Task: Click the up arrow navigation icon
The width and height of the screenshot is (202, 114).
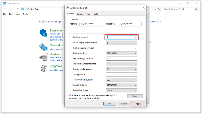Action: [18, 9]
